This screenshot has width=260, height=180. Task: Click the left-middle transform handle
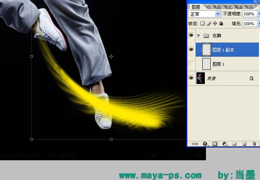coord(32,56)
